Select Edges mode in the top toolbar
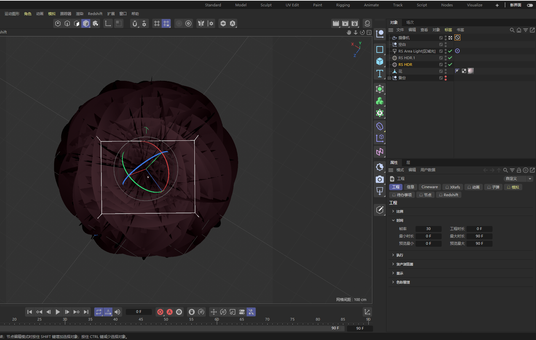Screen dimensions: 536x340 click(67, 23)
